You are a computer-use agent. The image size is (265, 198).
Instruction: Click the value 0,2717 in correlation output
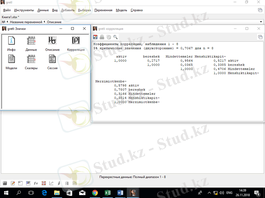point(153,61)
